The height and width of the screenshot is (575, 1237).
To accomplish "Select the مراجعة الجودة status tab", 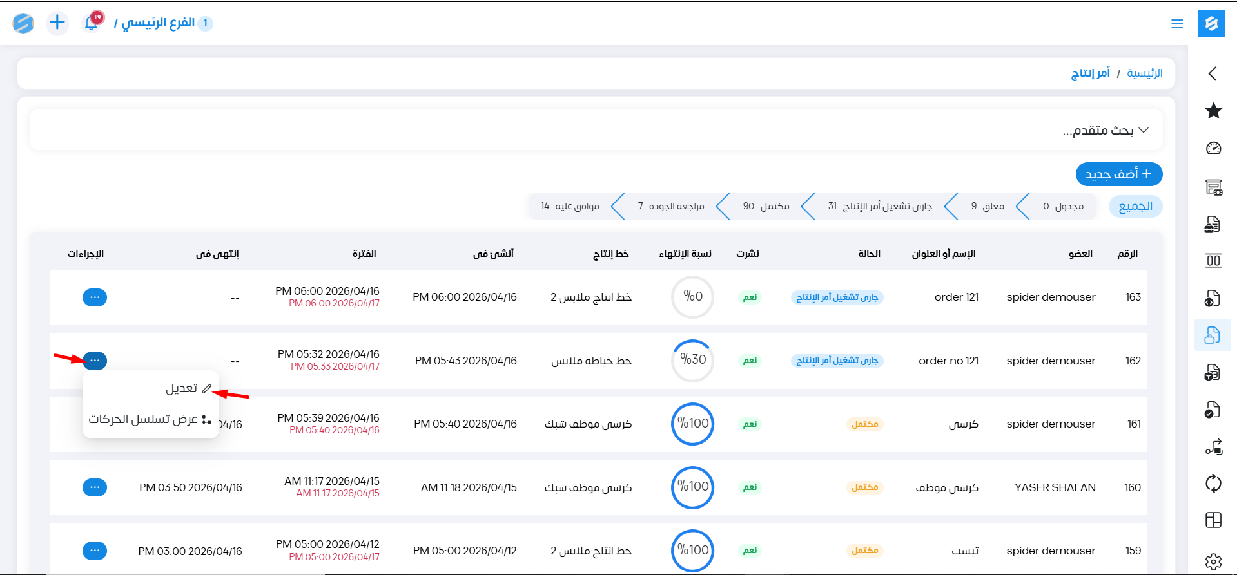I will tap(671, 207).
